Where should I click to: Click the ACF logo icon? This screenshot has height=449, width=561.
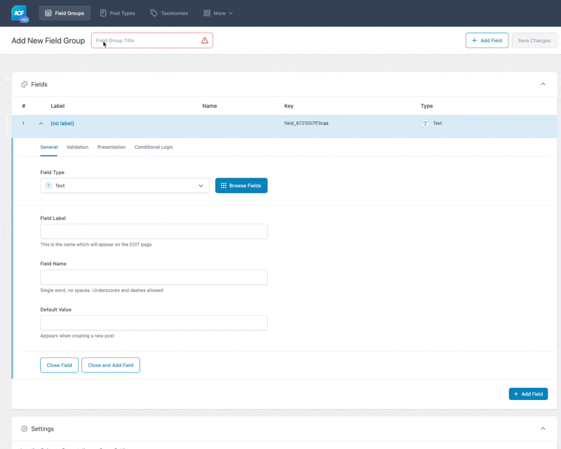19,13
